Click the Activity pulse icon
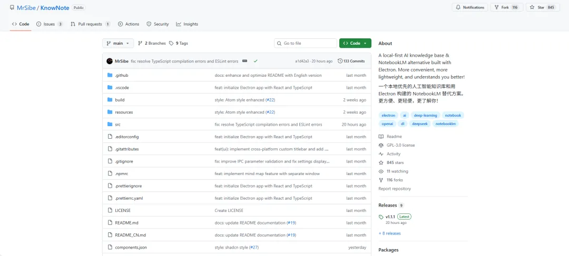 [381, 154]
